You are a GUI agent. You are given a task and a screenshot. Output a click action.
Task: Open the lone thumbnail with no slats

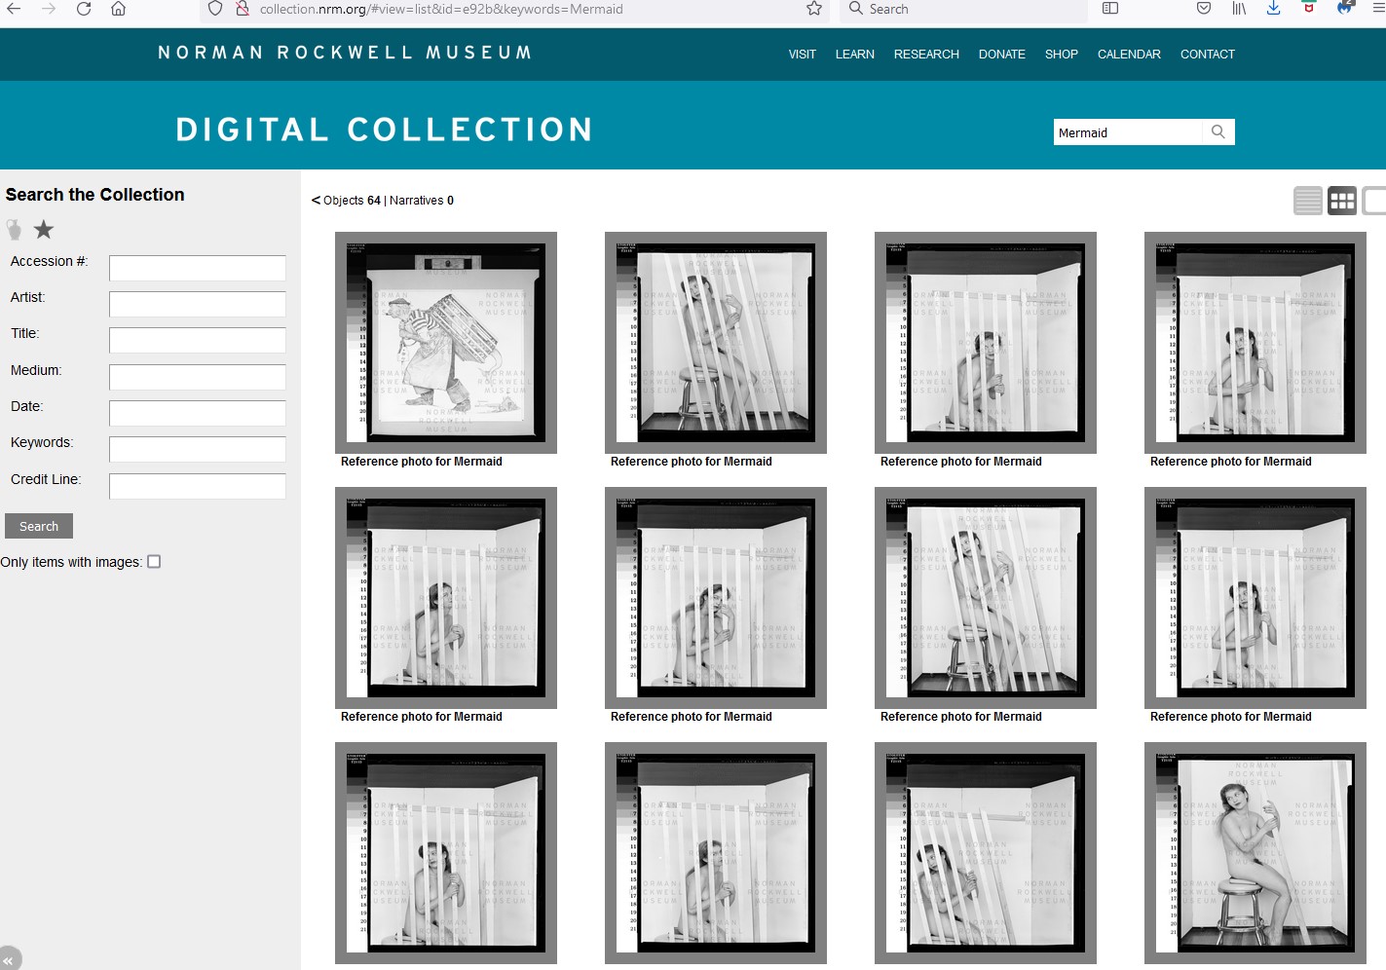[1255, 853]
